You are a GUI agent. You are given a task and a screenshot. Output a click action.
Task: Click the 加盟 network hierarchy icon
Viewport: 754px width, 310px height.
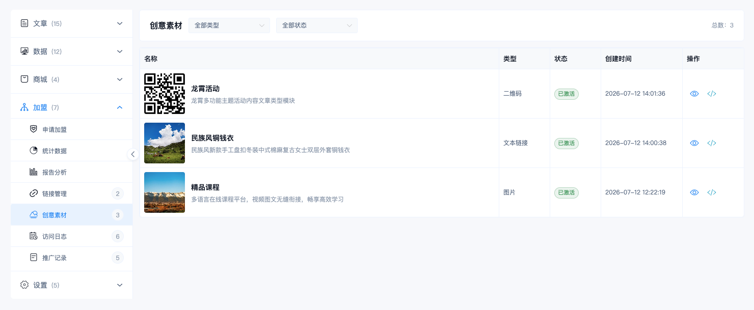click(x=24, y=107)
